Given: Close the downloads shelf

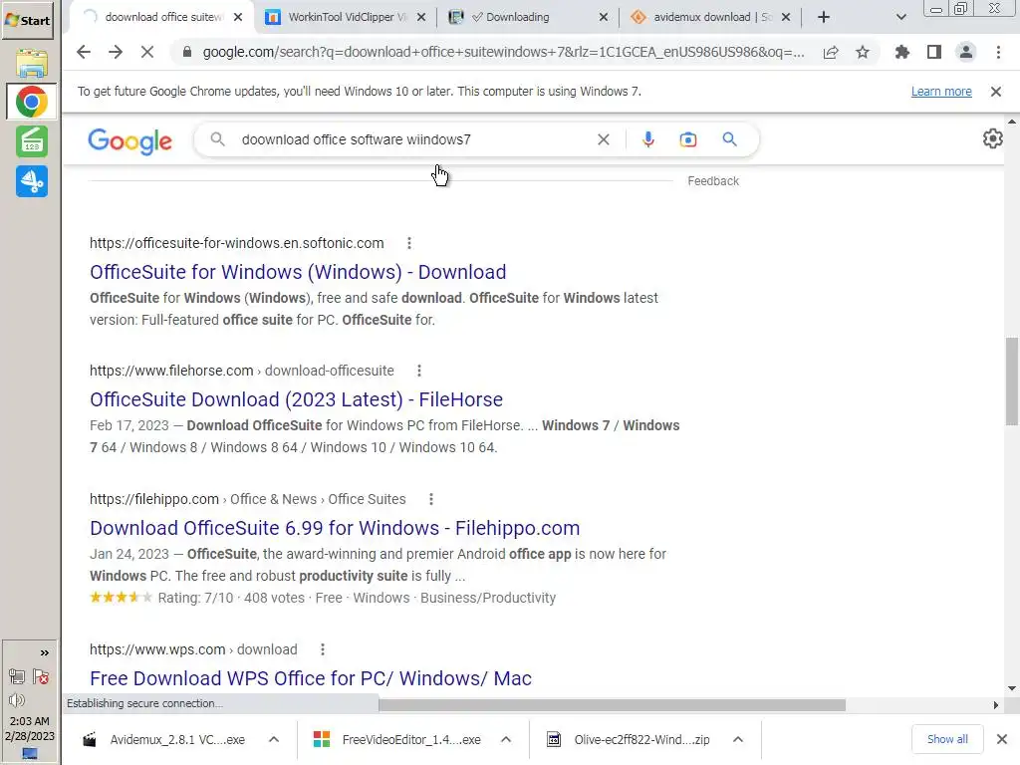Looking at the screenshot, I should coord(1002,739).
